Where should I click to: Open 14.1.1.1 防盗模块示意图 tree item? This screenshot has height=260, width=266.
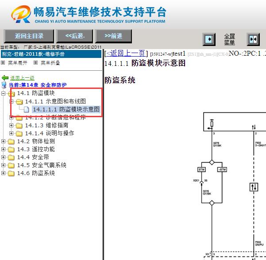coord(66,109)
